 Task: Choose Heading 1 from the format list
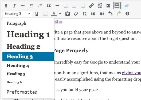[28, 35]
